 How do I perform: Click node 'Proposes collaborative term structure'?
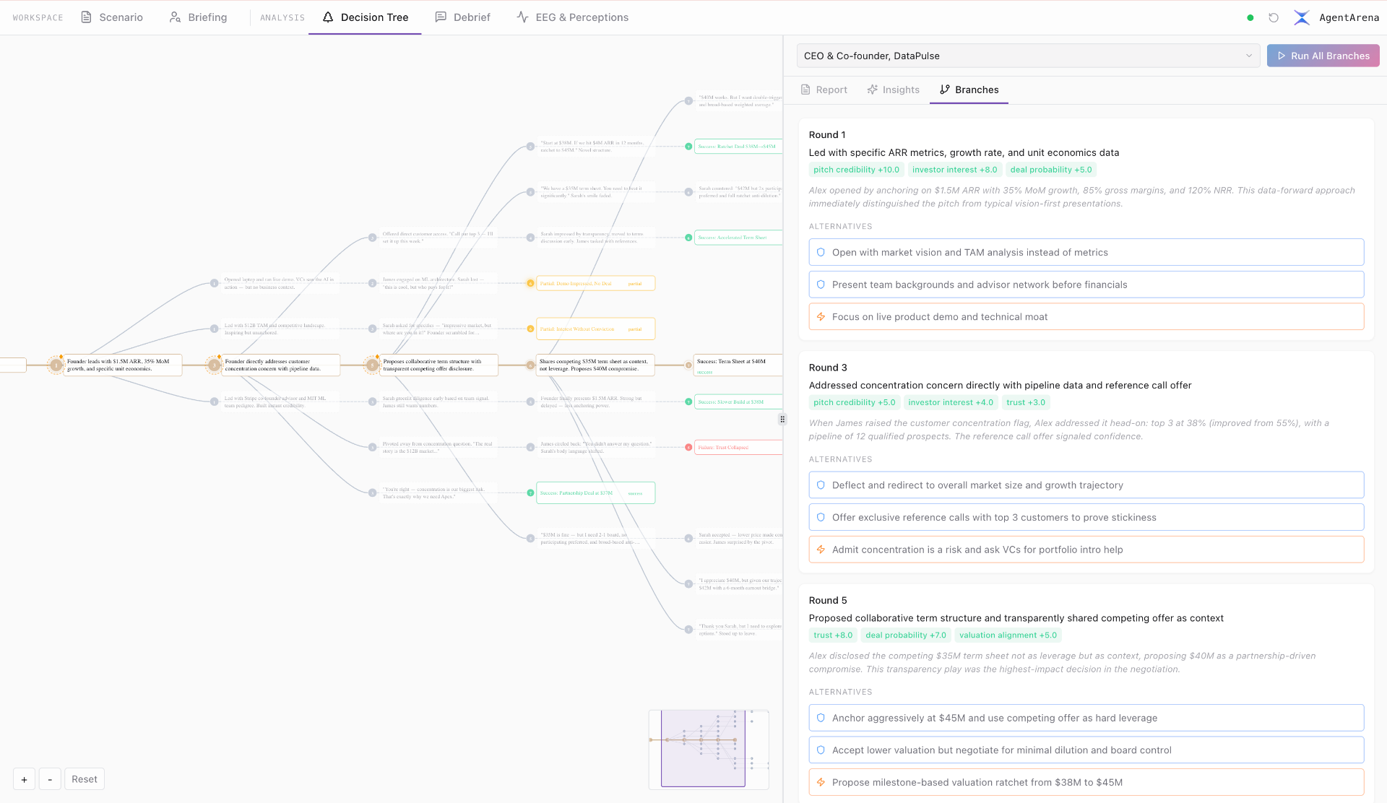click(x=439, y=365)
